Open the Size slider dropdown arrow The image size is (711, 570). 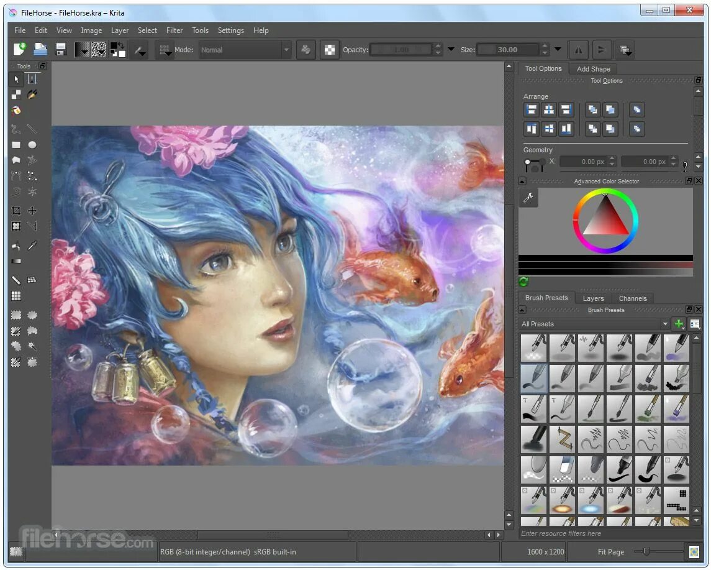click(x=558, y=50)
